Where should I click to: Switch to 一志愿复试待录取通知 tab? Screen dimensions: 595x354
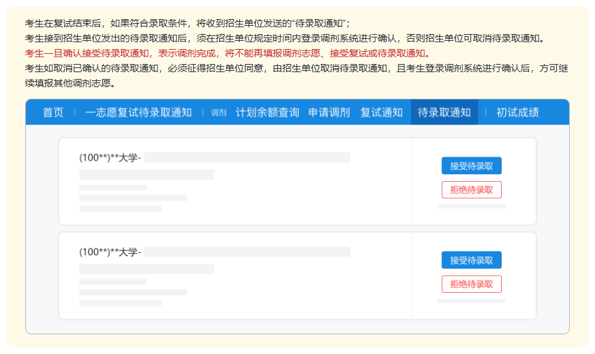coord(138,112)
